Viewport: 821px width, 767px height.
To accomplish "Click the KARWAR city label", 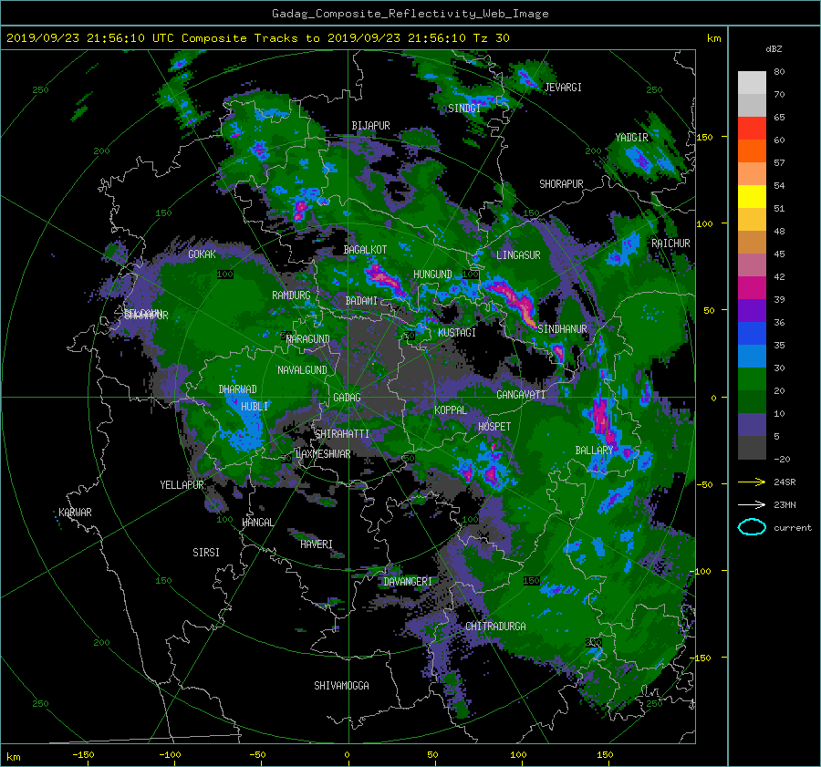I will (x=75, y=512).
